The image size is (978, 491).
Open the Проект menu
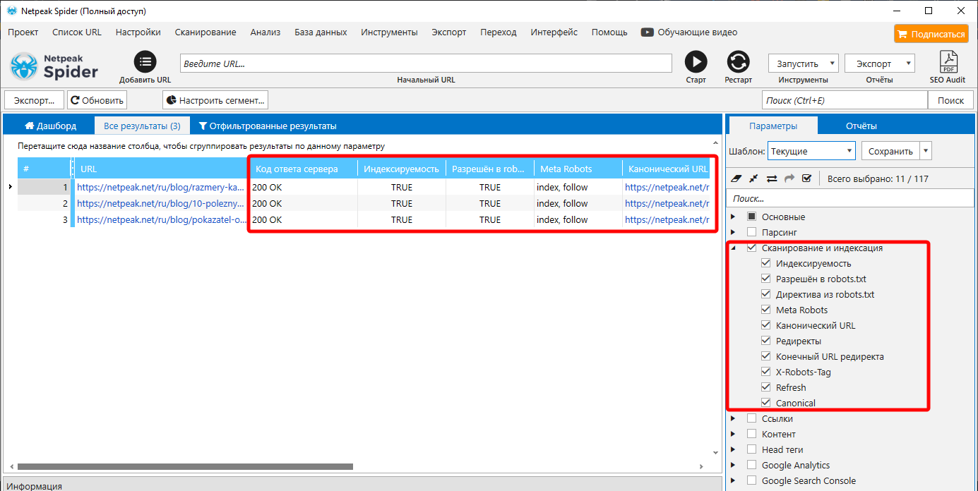(x=23, y=32)
